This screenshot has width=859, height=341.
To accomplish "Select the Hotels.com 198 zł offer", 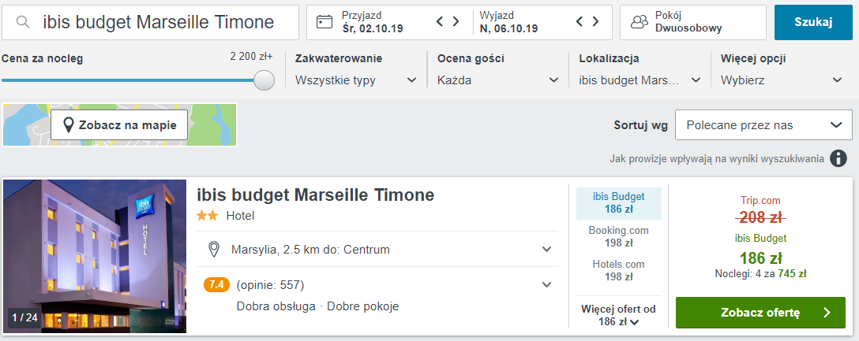I will 618,270.
